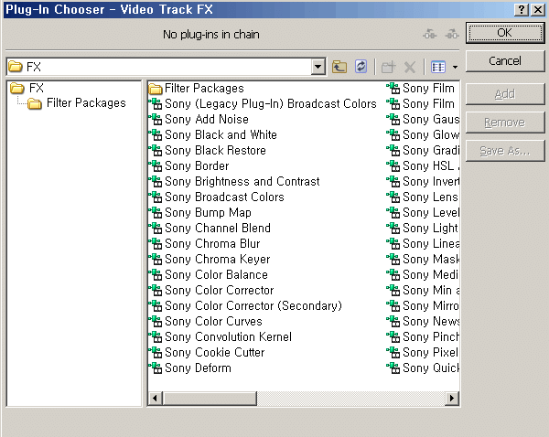Viewport: 549px width, 437px height.
Task: Click the Sony Channel Blend plug-in icon
Action: point(156,229)
